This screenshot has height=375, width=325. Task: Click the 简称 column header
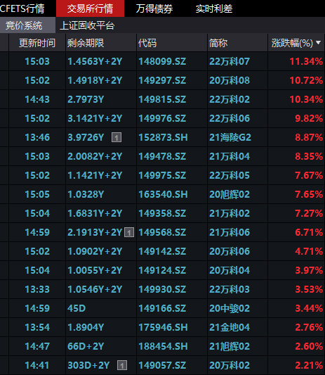click(218, 43)
